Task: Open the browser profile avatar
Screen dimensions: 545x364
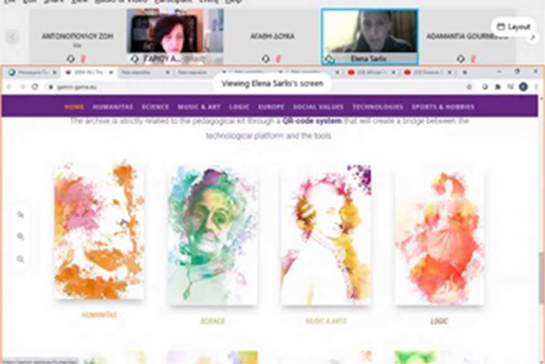Action: pyautogui.click(x=524, y=87)
